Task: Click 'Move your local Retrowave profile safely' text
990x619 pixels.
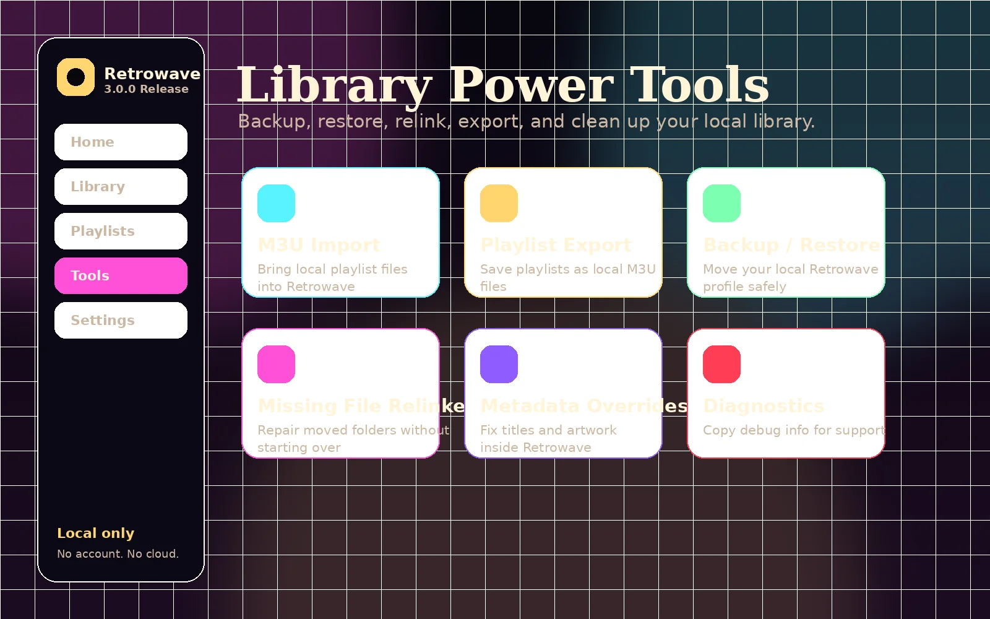Action: click(790, 278)
